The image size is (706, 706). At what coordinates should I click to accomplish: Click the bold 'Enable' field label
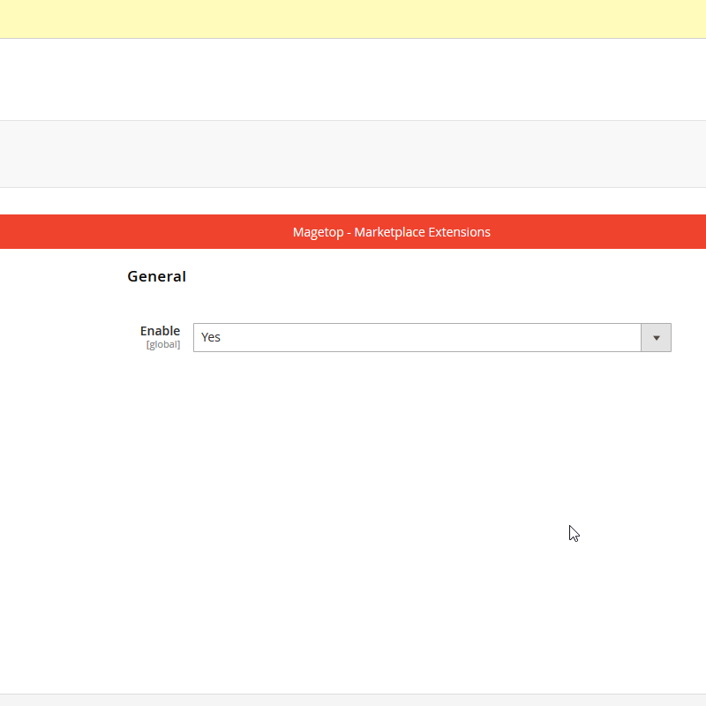coord(160,331)
